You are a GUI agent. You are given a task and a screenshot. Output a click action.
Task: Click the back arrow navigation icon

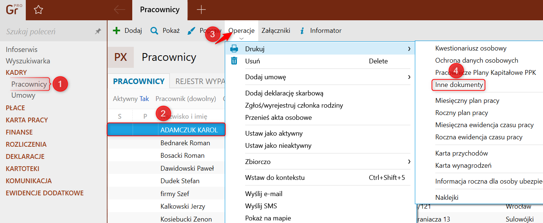(120, 10)
